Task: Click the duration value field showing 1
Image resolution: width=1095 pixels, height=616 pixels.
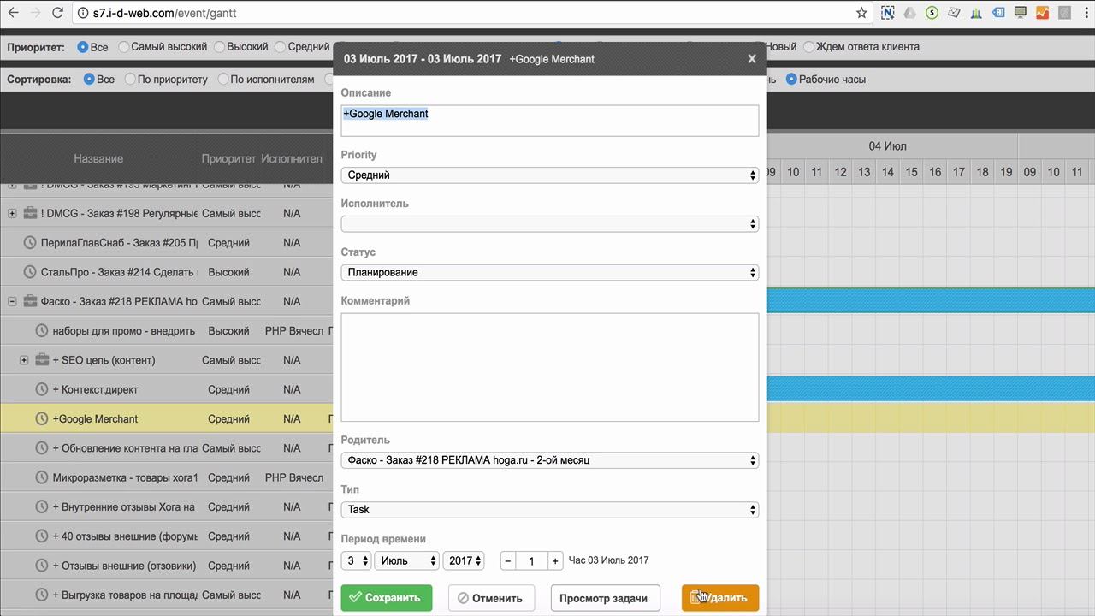Action: pos(531,561)
